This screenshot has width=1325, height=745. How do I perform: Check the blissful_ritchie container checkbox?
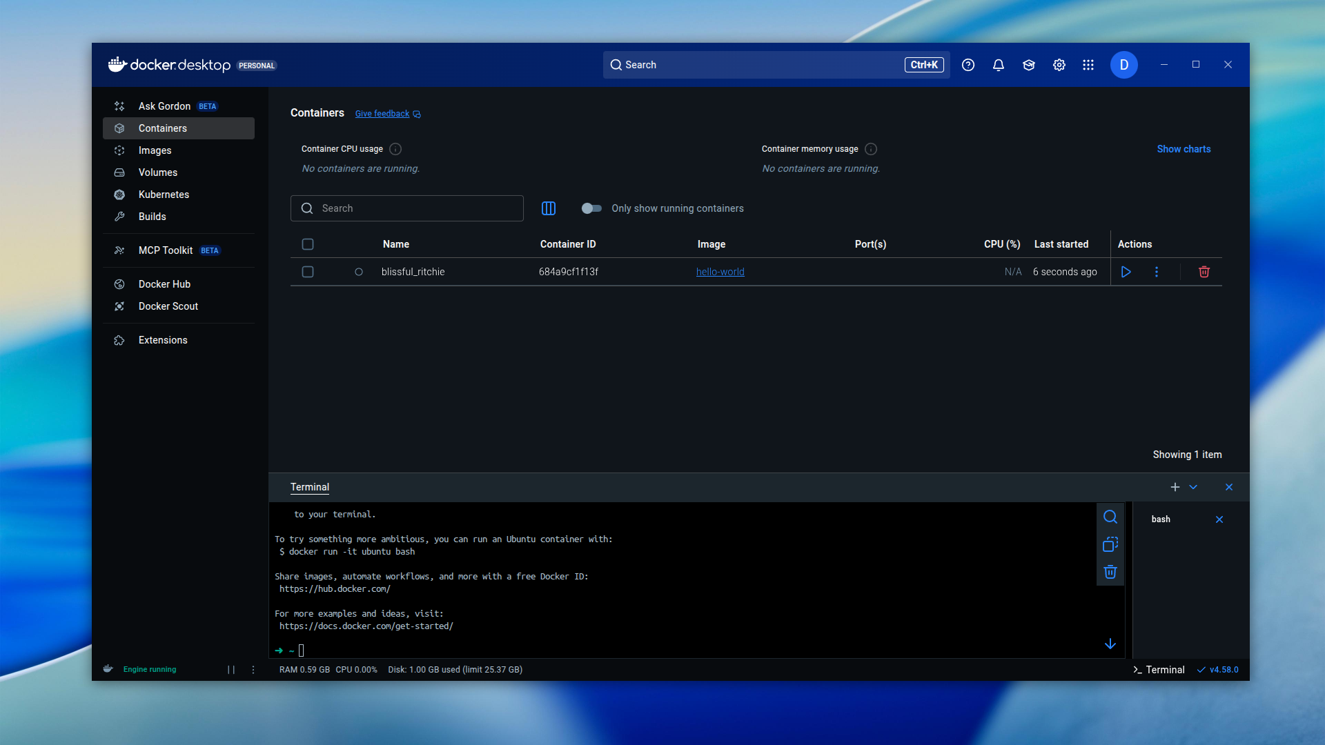tap(308, 272)
